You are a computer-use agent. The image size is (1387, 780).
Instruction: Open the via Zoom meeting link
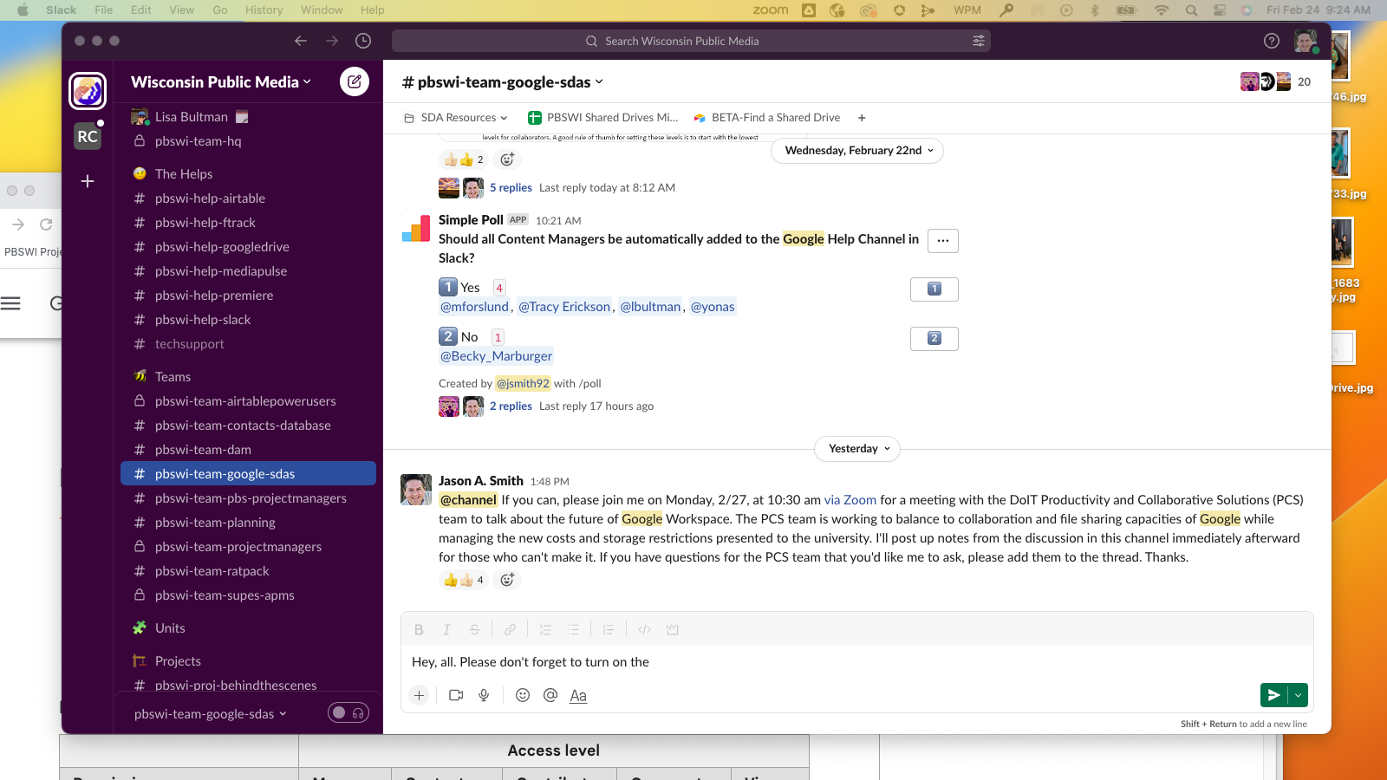(850, 500)
